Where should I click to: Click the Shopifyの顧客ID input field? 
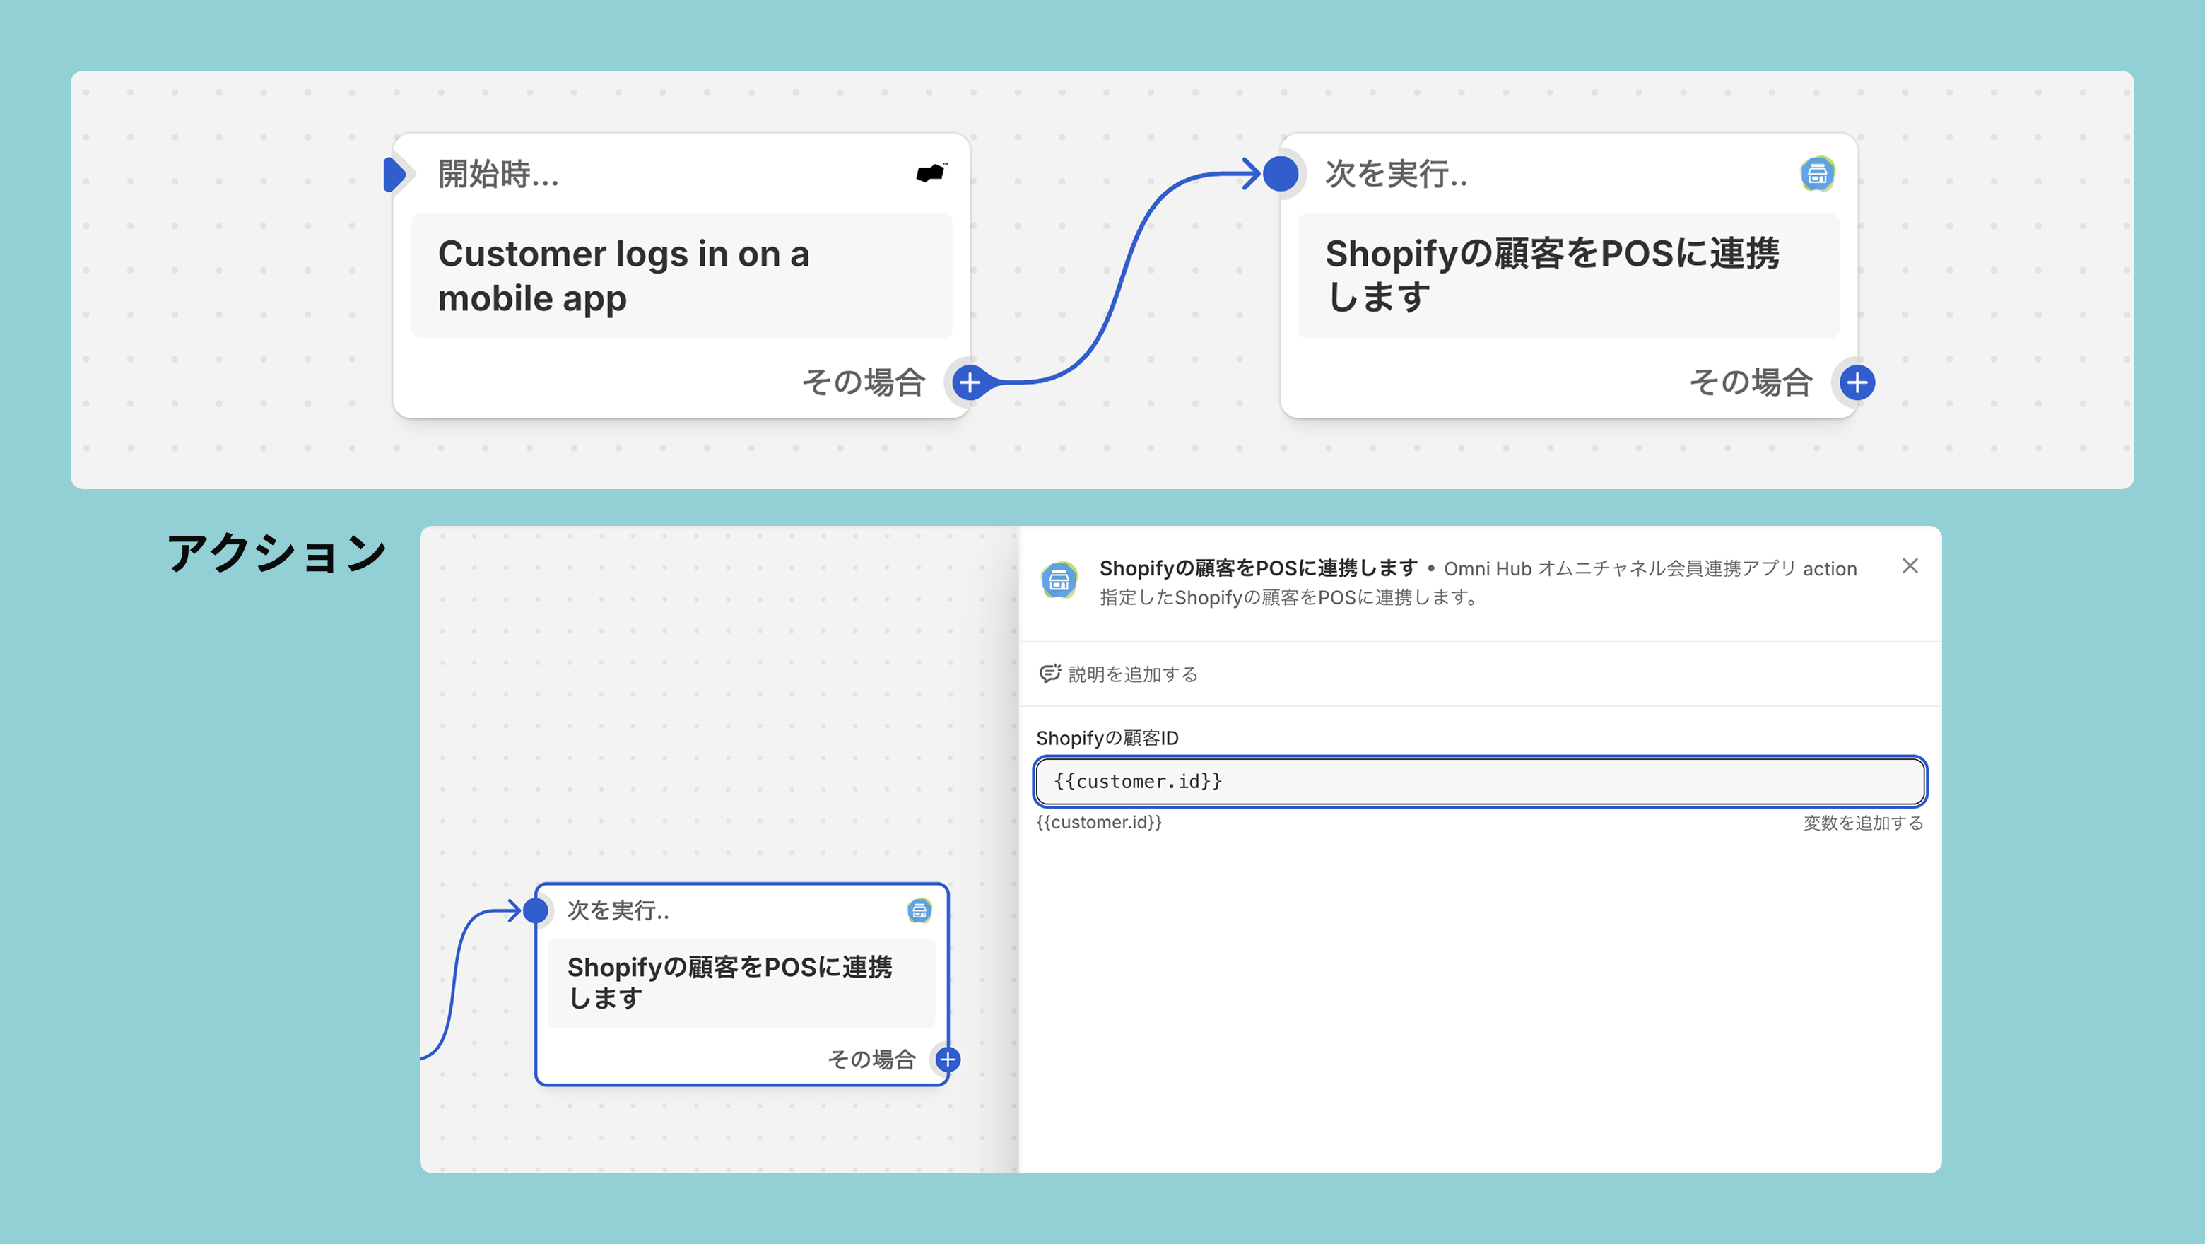click(x=1479, y=781)
